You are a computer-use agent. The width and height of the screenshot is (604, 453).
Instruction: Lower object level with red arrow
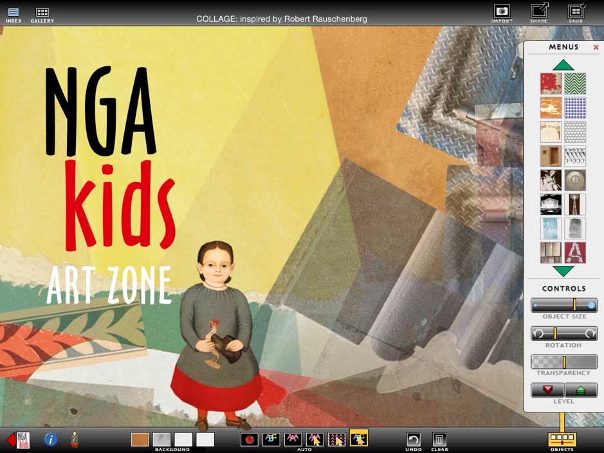point(547,390)
